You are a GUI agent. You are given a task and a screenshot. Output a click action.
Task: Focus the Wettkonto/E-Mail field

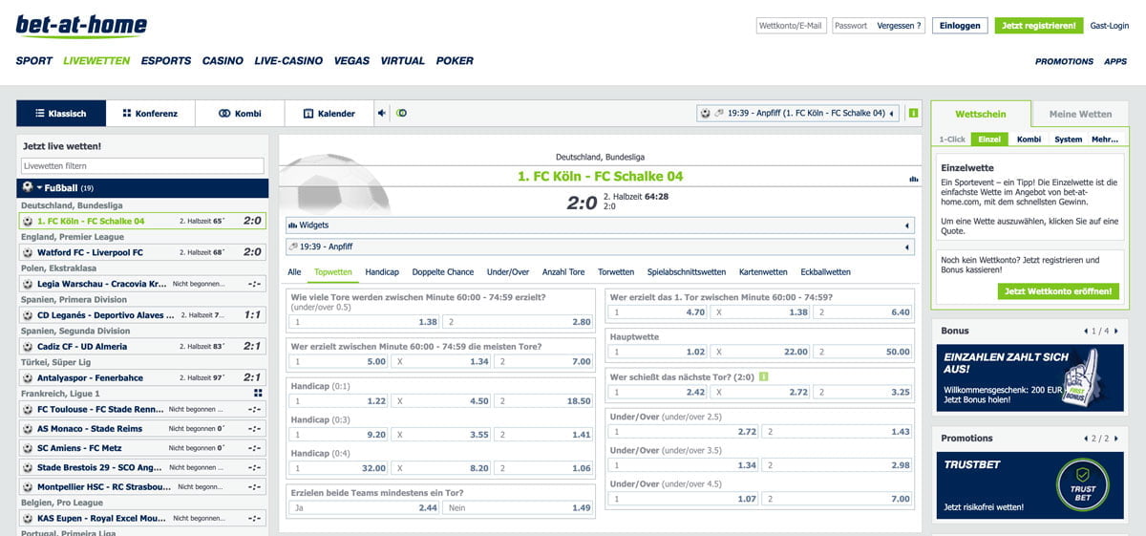791,26
